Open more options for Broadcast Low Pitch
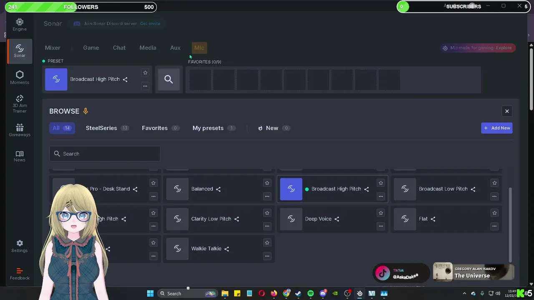Viewport: 534px width, 300px height. (x=494, y=196)
